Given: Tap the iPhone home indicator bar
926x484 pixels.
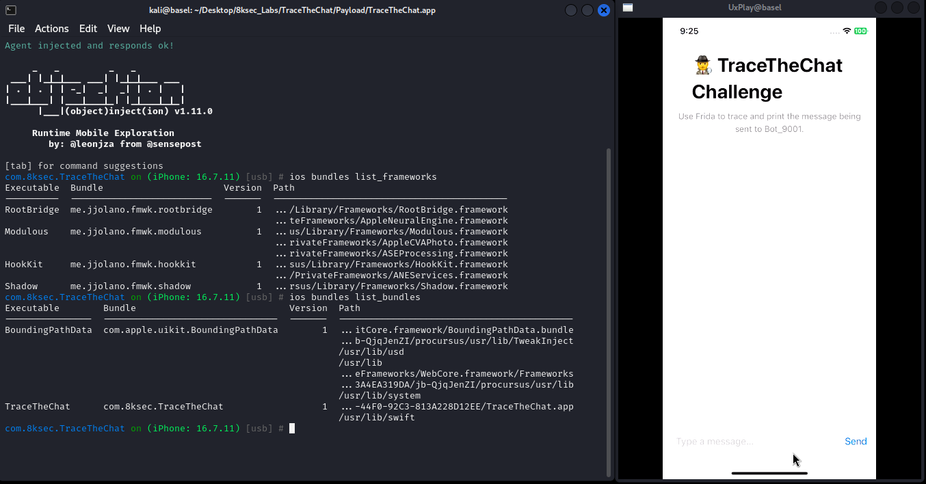Looking at the screenshot, I should [x=769, y=472].
